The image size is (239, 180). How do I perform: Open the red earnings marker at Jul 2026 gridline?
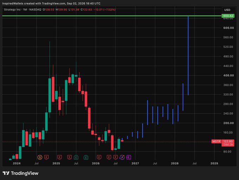tap(116, 157)
